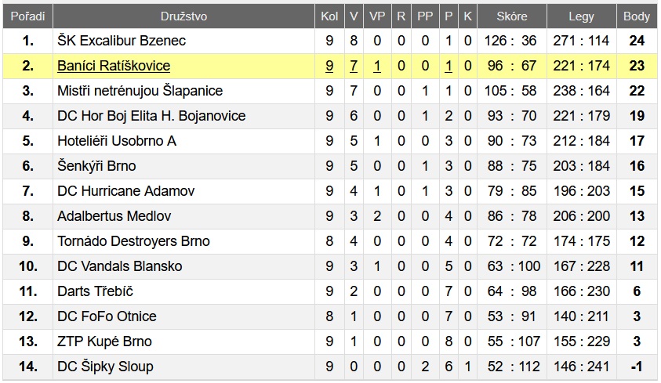
Task: Click the Skóre column header
Action: coord(512,16)
